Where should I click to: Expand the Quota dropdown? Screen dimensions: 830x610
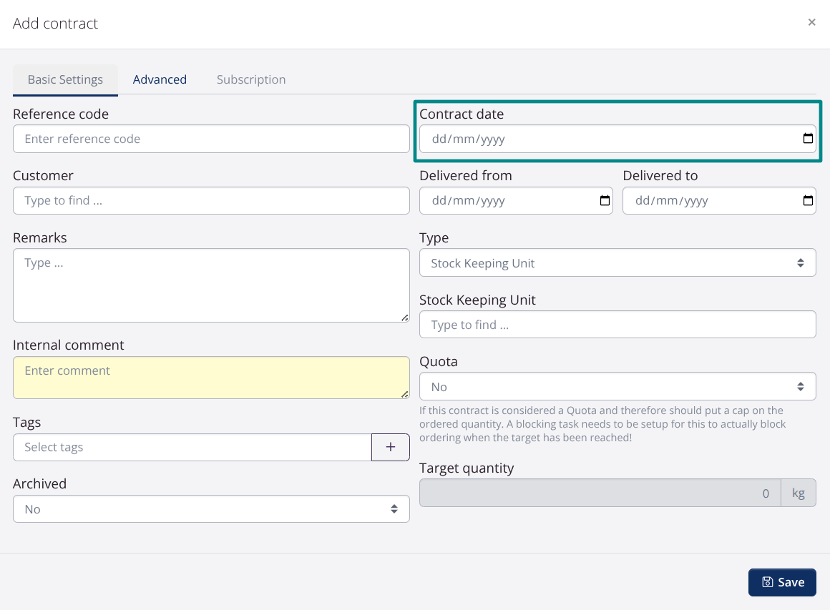click(617, 387)
